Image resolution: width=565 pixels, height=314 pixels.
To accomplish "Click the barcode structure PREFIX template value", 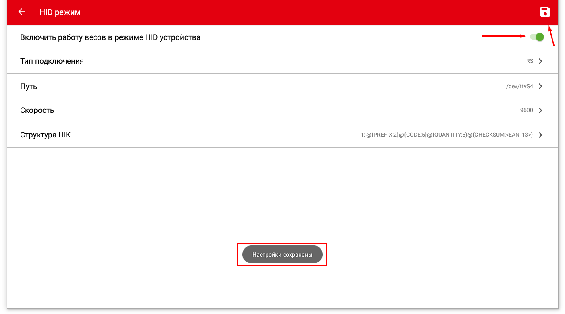I will 446,135.
